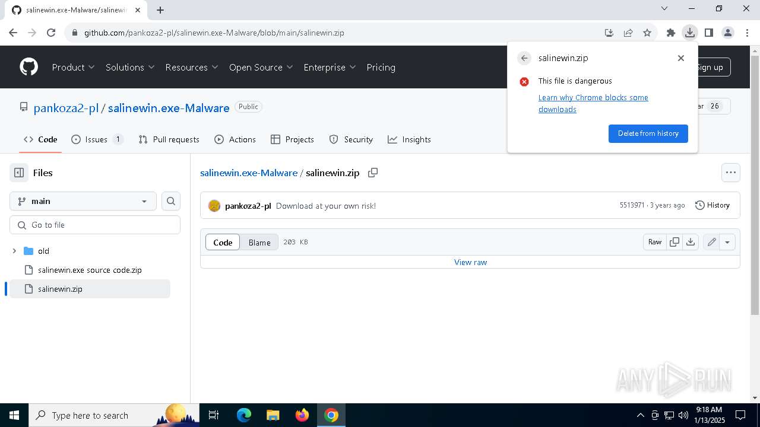Bookmark this page with star icon
This screenshot has height=427, width=760.
(x=647, y=33)
